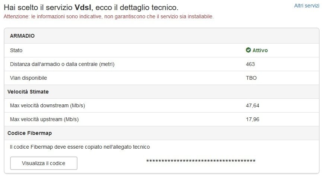
Task: Click the Codice Fibermap section header
Action: [x=29, y=133]
